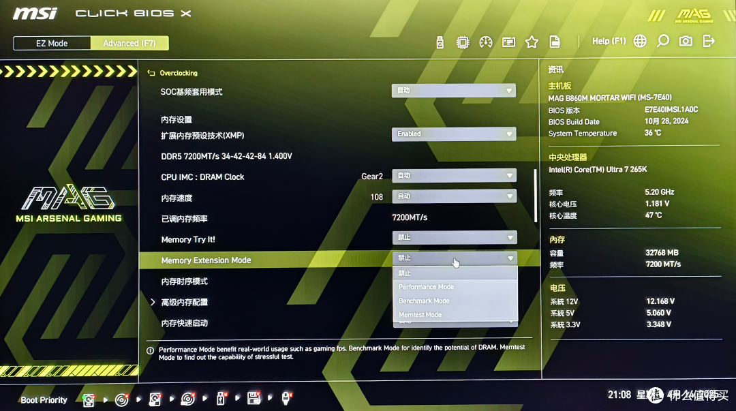Click the BIOS Build Date 10月 28, 2024
736x411 pixels.
click(666, 121)
